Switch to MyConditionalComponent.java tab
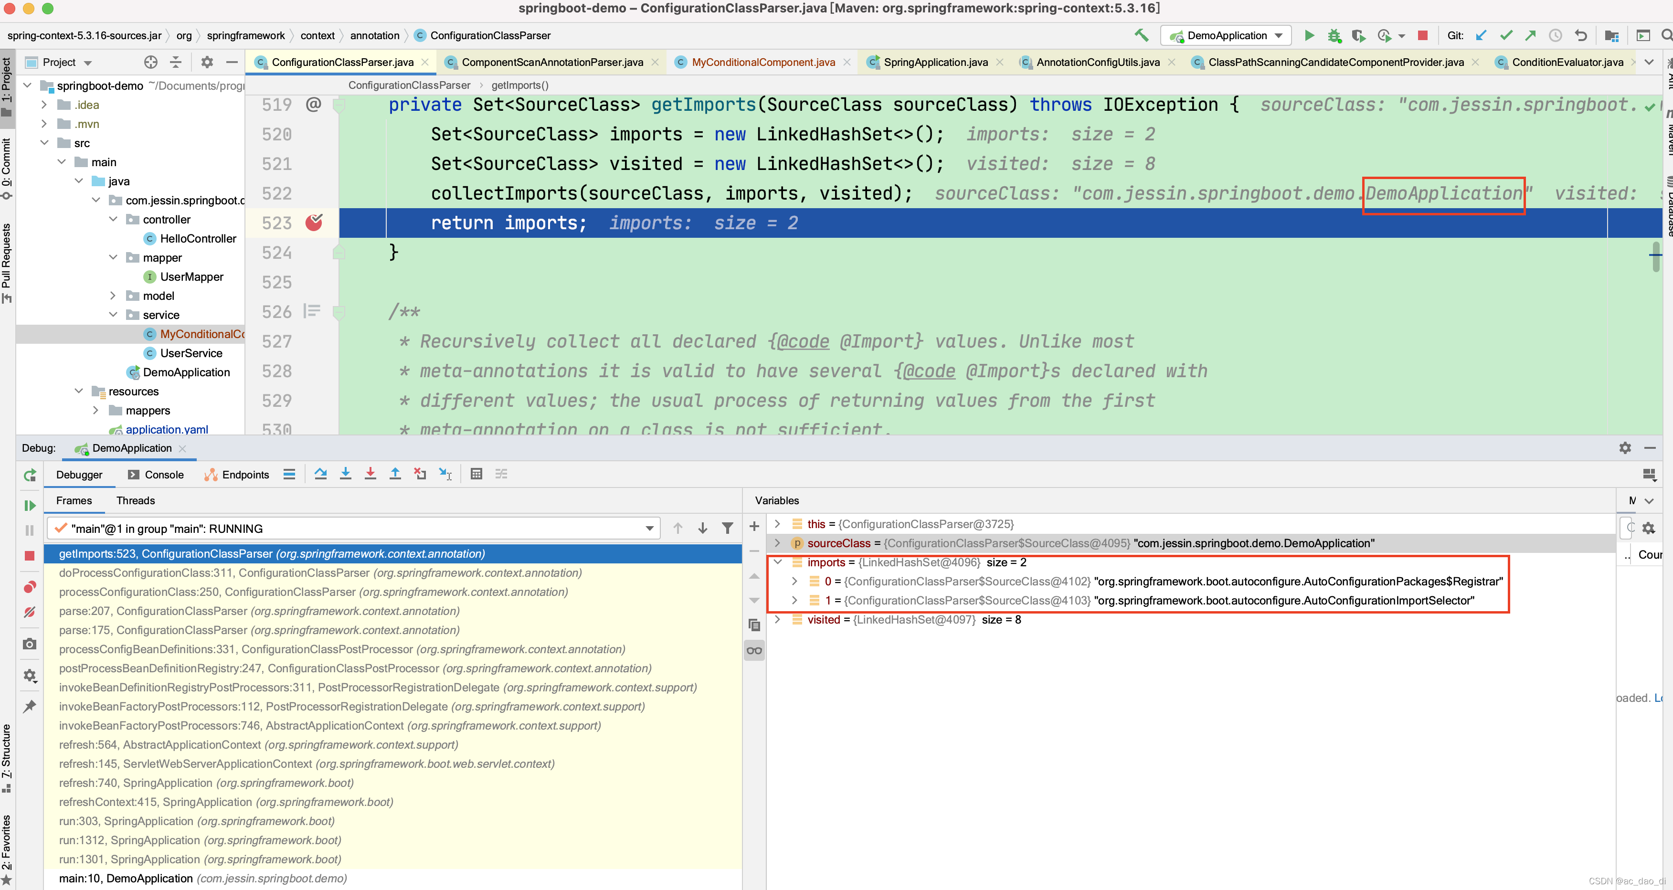This screenshot has height=890, width=1673. pyautogui.click(x=763, y=62)
